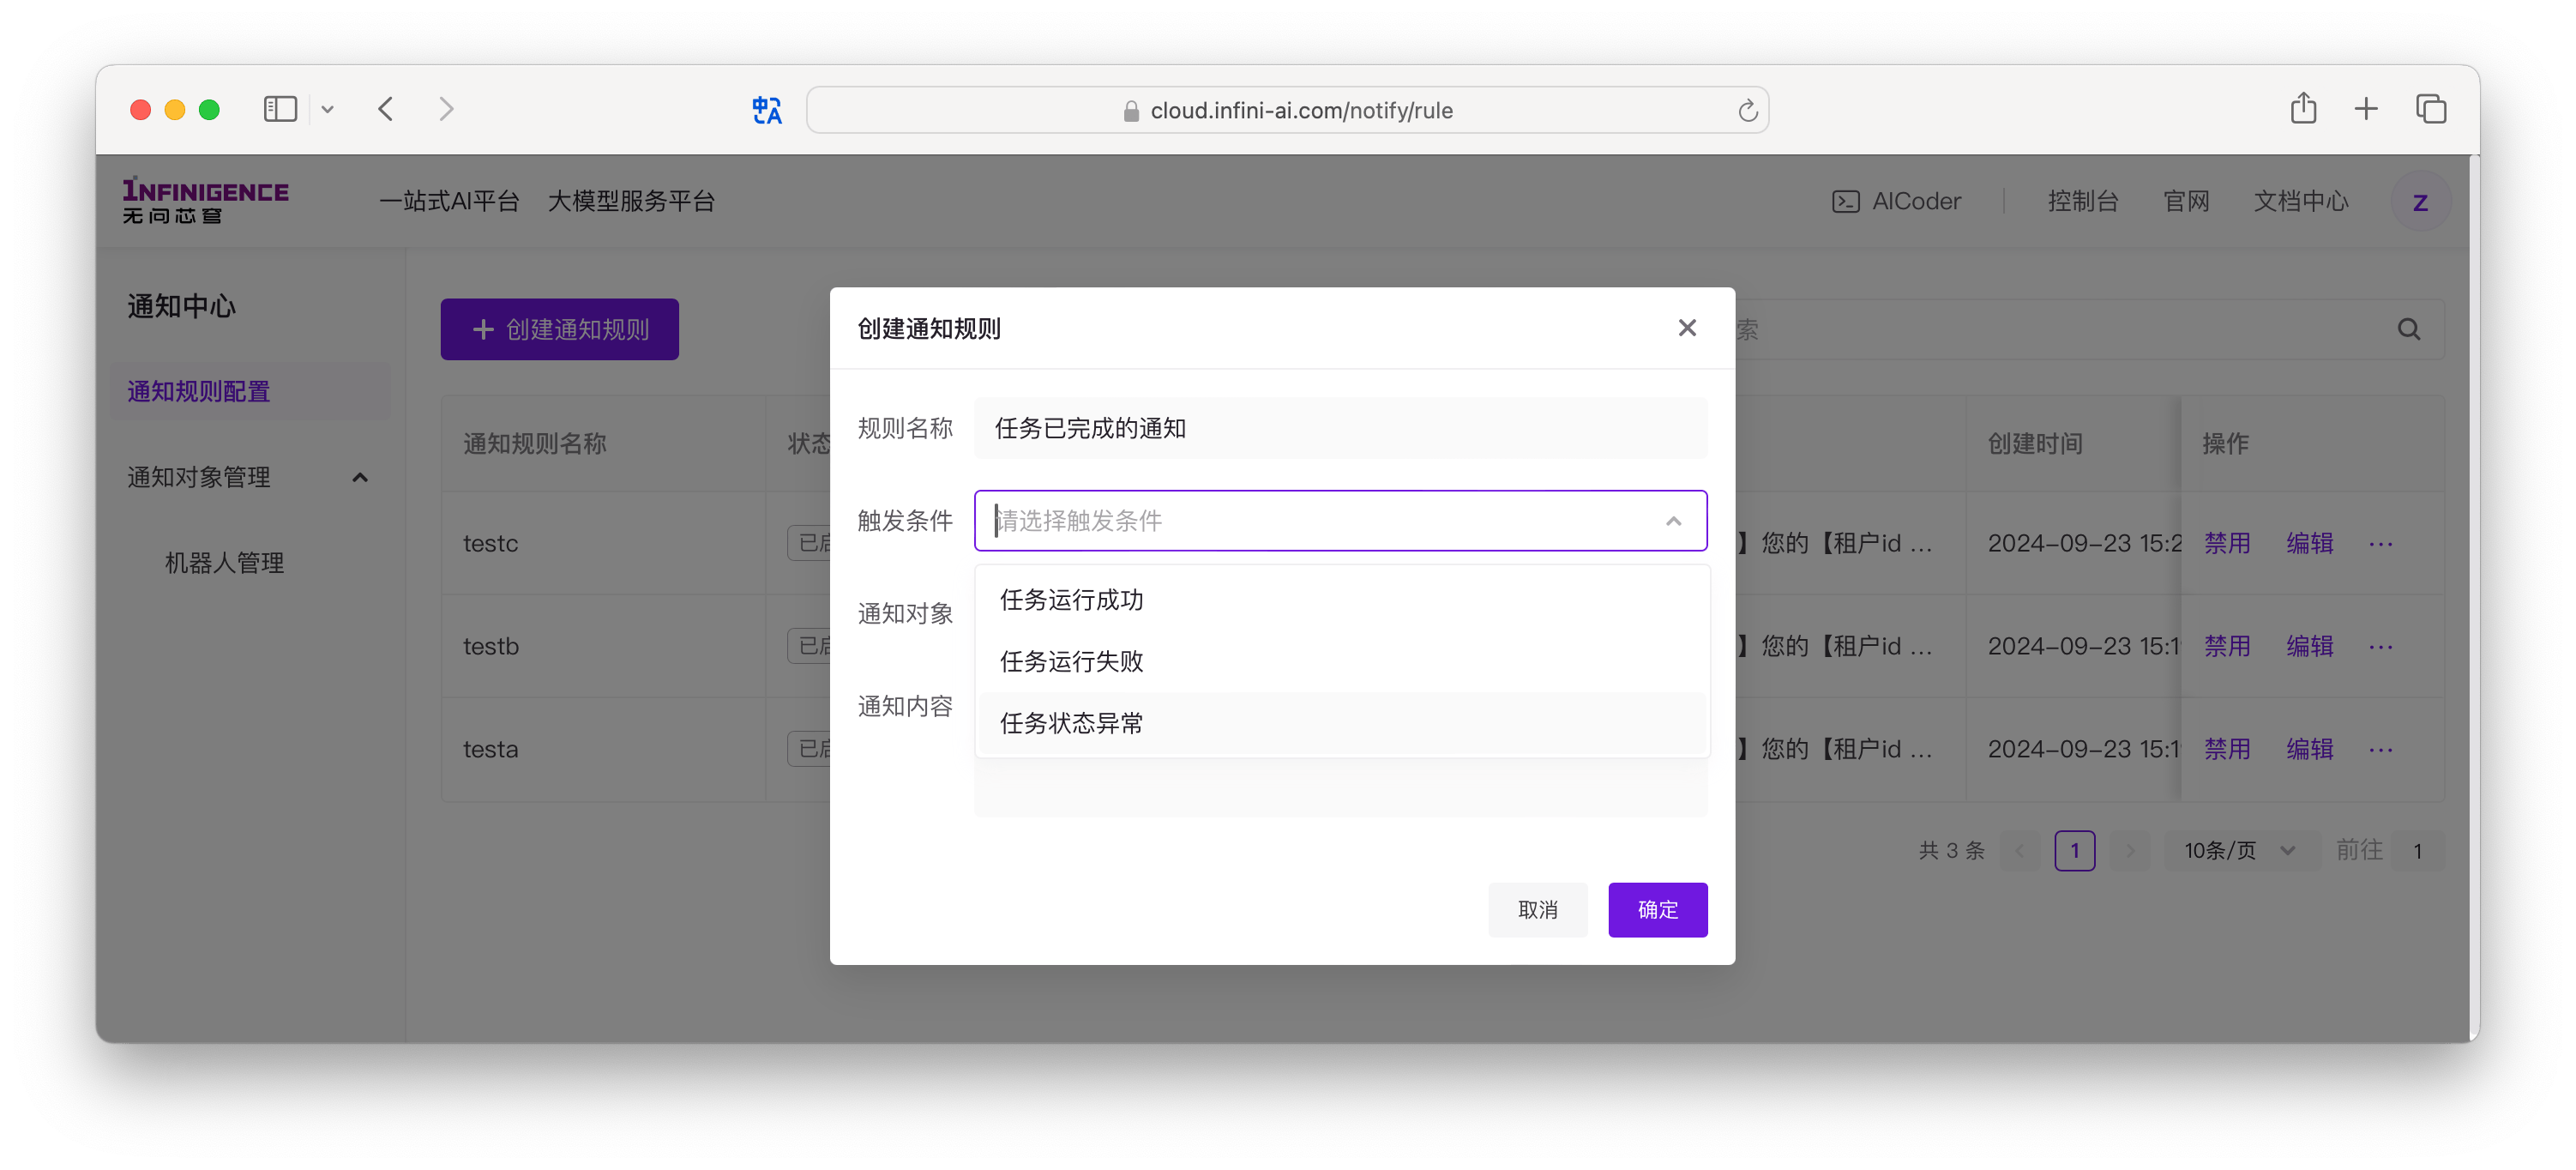This screenshot has height=1170, width=2576.
Task: Click the 取消 button
Action: [1537, 910]
